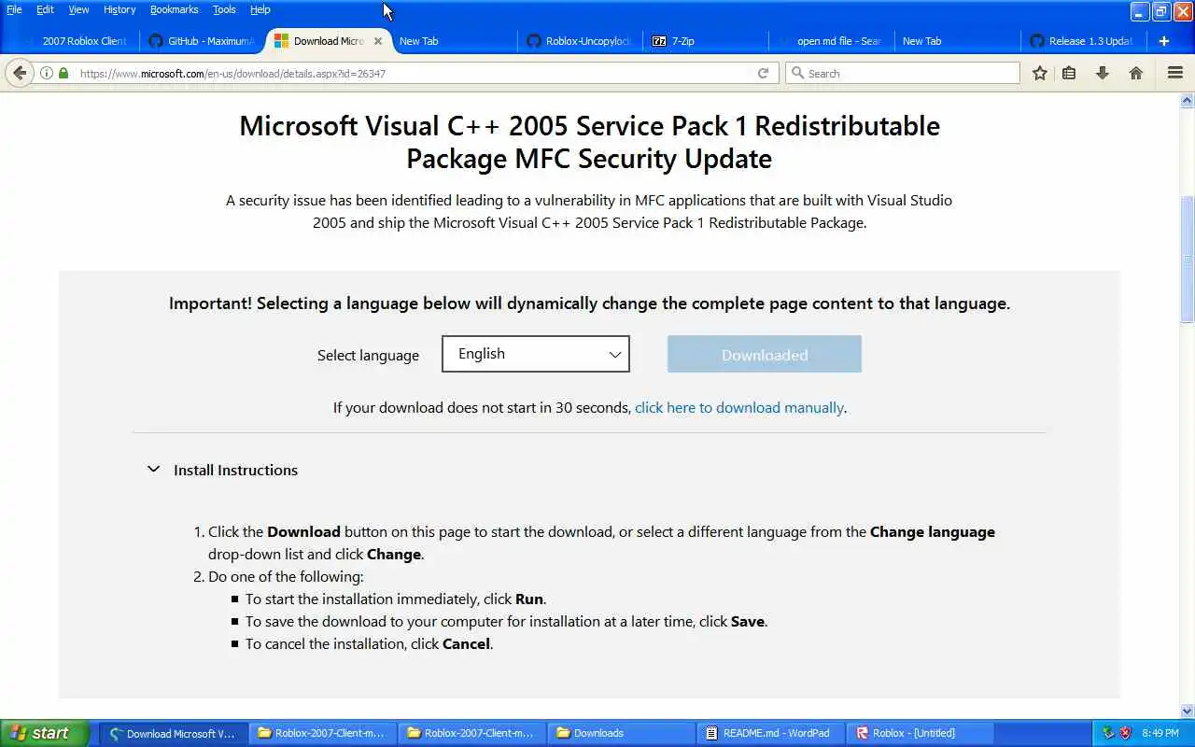The image size is (1195, 747).
Task: Click the page title Microsoft Visual C++ 2005 heading
Action: [x=589, y=142]
